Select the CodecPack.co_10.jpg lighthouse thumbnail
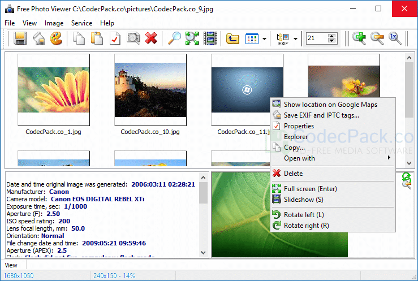Viewport: 418px width, 281px height. pyautogui.click(x=150, y=90)
